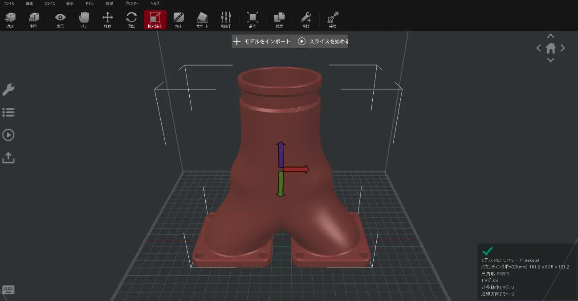Open the プリンター (Printer) menu
578x301 pixels.
point(131,4)
